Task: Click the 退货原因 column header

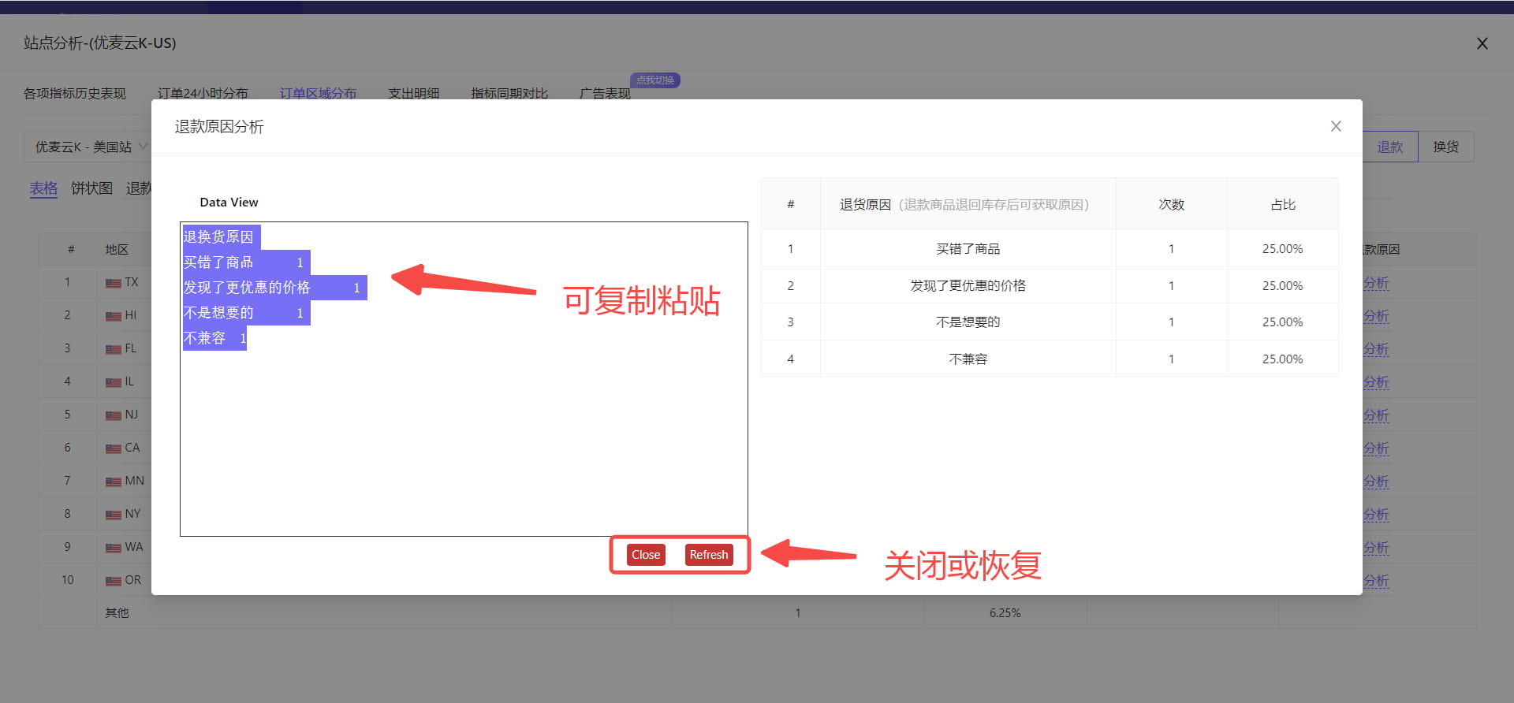Action: coord(968,204)
